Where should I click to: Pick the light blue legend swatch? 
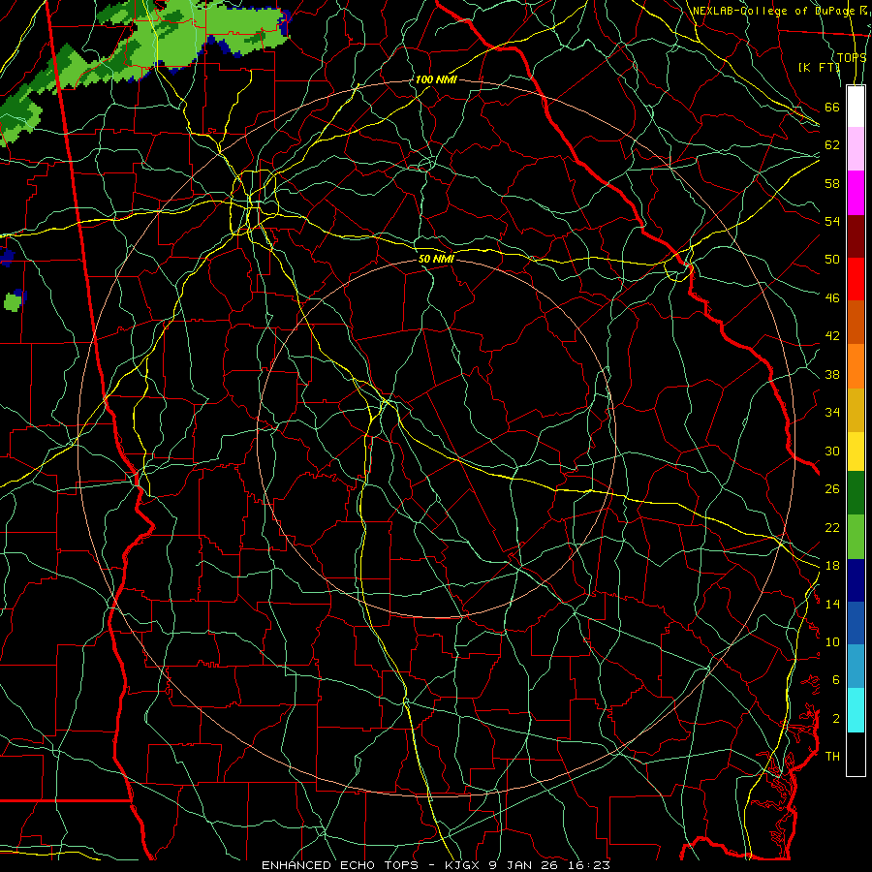tap(856, 667)
